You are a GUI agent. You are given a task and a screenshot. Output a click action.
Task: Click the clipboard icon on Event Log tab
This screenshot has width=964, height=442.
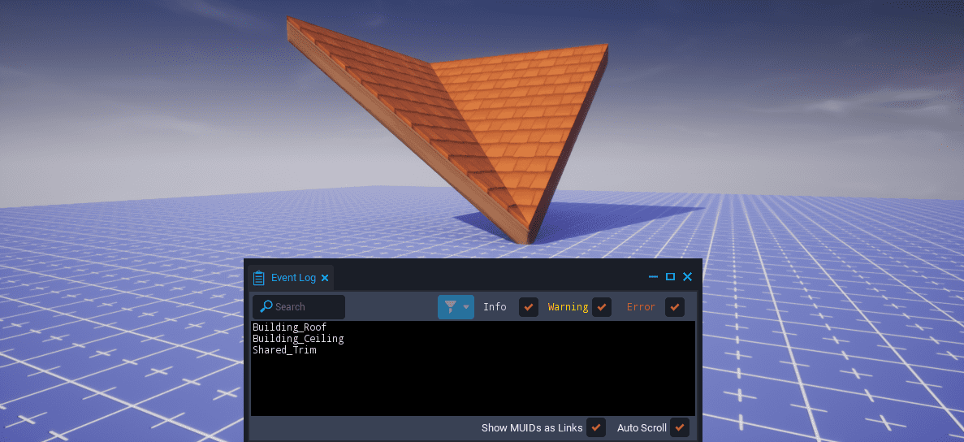tap(259, 278)
